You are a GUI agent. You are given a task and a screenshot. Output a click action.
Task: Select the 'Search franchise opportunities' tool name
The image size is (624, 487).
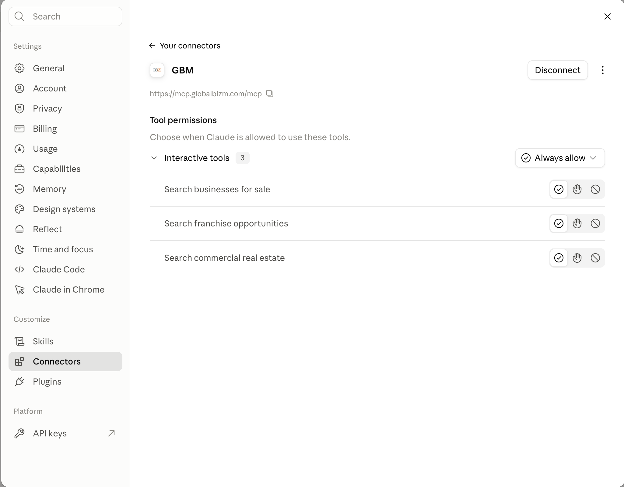point(226,223)
